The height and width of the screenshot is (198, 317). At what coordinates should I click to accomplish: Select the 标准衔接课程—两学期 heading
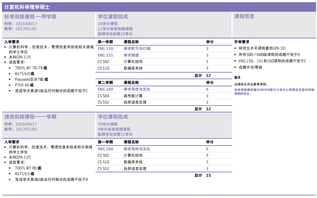point(30,17)
